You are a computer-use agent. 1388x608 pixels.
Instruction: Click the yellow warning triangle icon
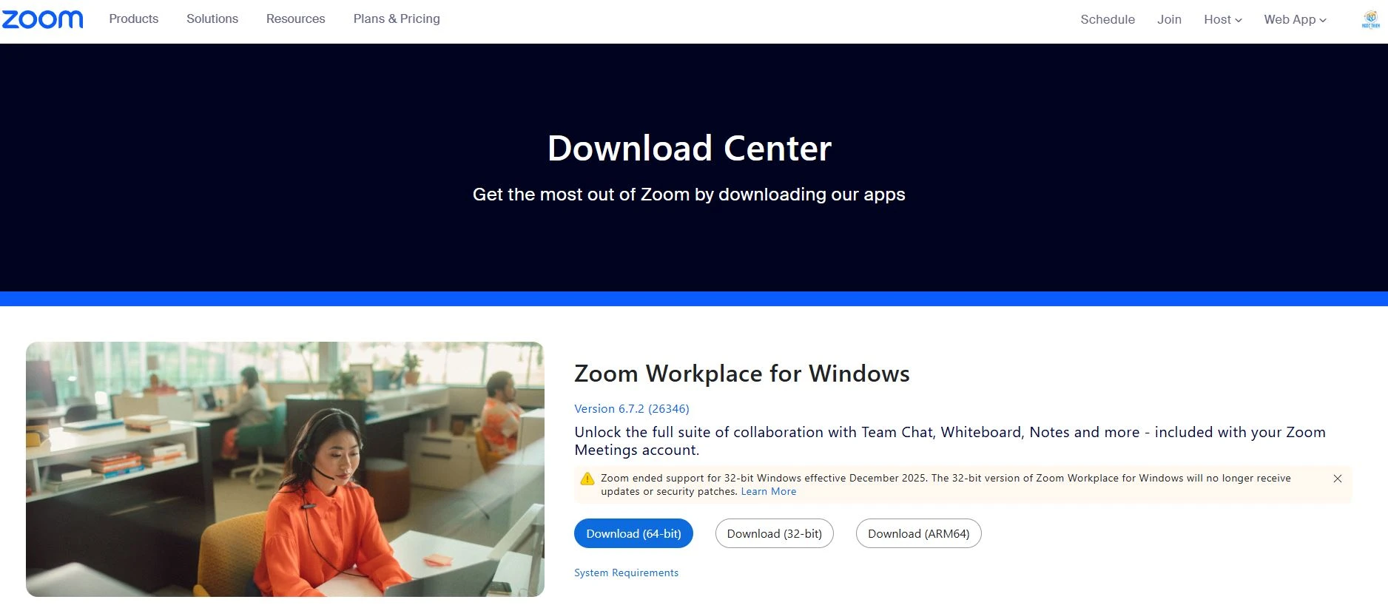(x=587, y=479)
